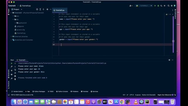Expand the bin folder
188x106 pixels.
pyautogui.click(x=13, y=16)
